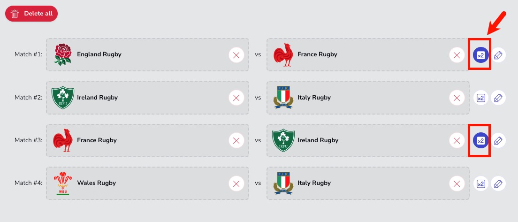This screenshot has height=222, width=518.
Task: Edit Match #1 with pencil icon
Action: coord(498,55)
